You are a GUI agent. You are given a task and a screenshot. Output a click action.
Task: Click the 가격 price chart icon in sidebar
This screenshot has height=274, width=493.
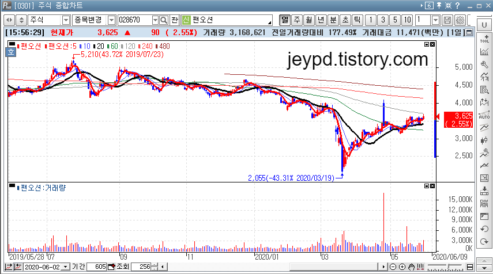pos(484,77)
